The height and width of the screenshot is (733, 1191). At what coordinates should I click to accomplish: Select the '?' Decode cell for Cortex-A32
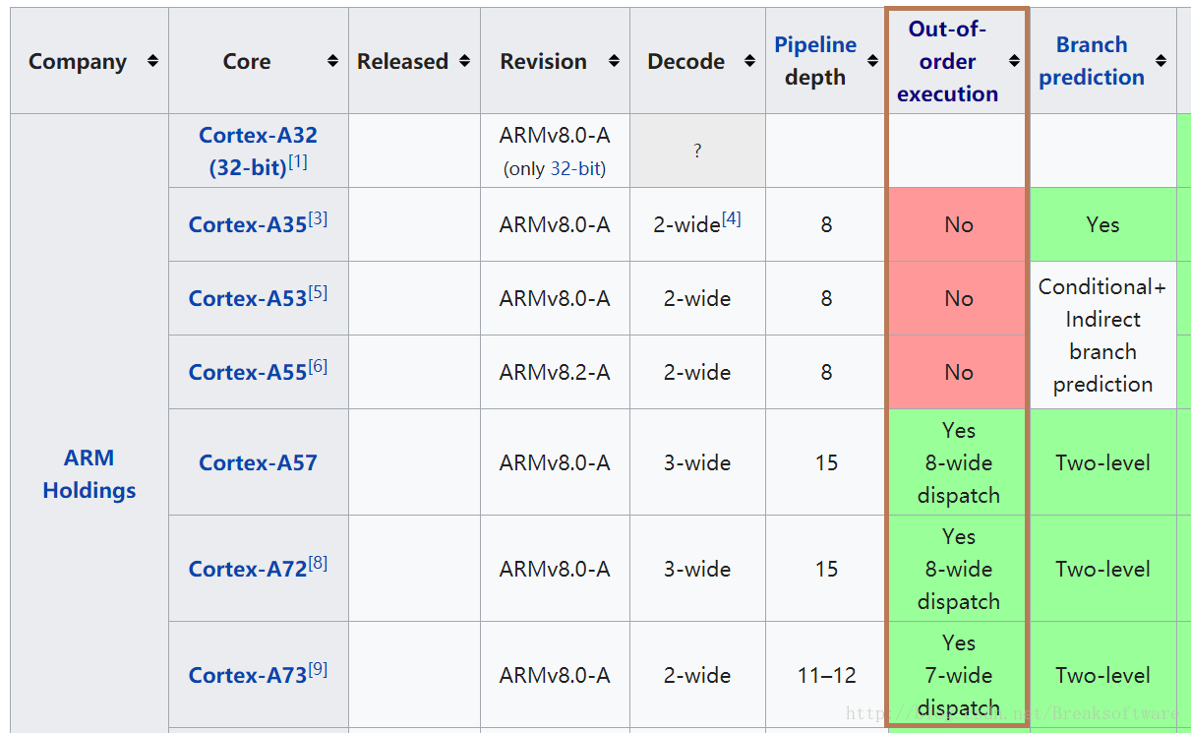coord(697,151)
